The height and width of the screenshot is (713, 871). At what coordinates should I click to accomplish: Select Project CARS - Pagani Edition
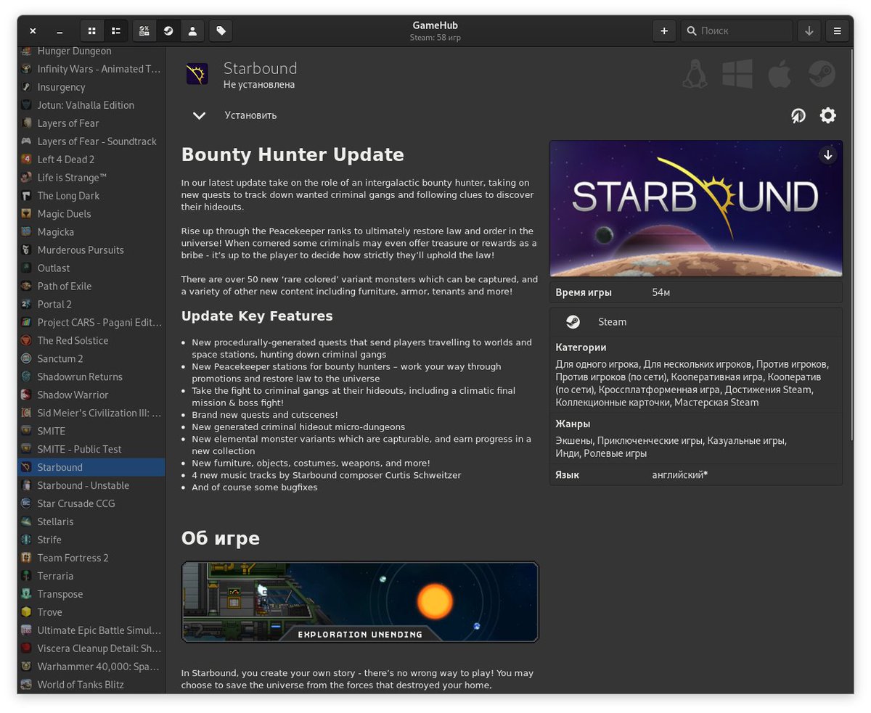click(x=91, y=323)
